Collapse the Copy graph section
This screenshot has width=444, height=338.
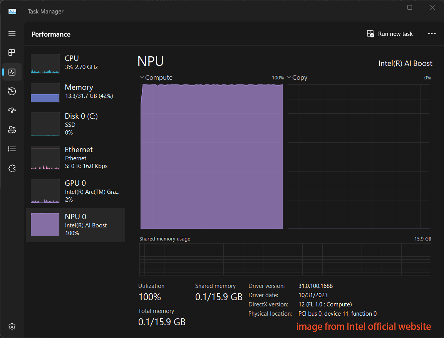click(289, 77)
